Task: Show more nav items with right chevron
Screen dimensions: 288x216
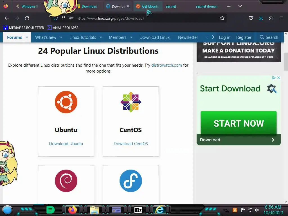Action: tap(213, 37)
